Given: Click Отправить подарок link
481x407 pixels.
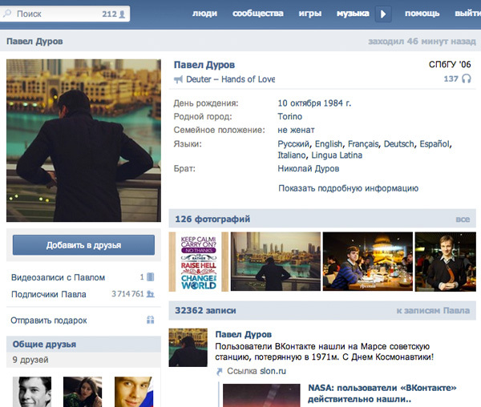Looking at the screenshot, I should (x=48, y=320).
